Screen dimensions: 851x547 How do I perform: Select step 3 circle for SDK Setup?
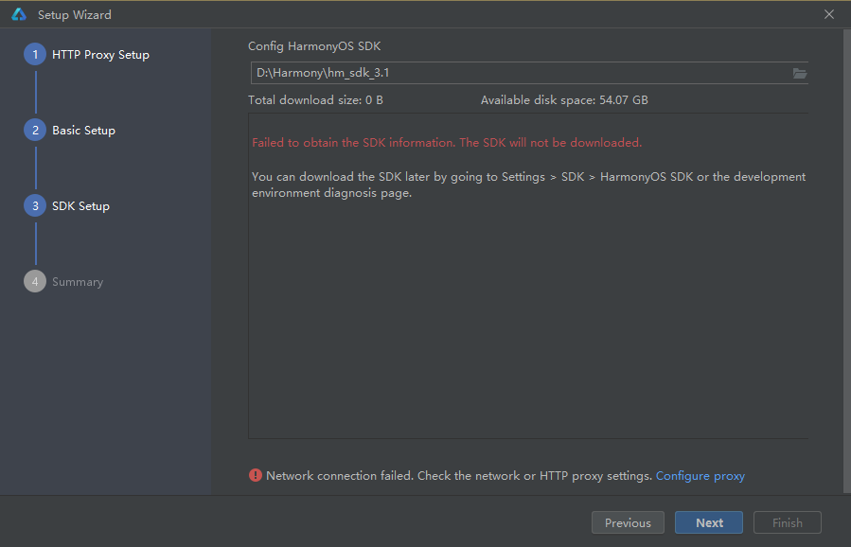[35, 206]
